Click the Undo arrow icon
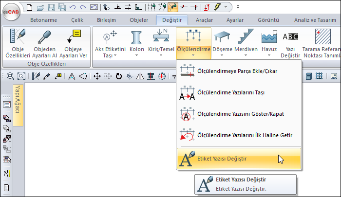Screen dimensions: 341x197 click(73, 7)
